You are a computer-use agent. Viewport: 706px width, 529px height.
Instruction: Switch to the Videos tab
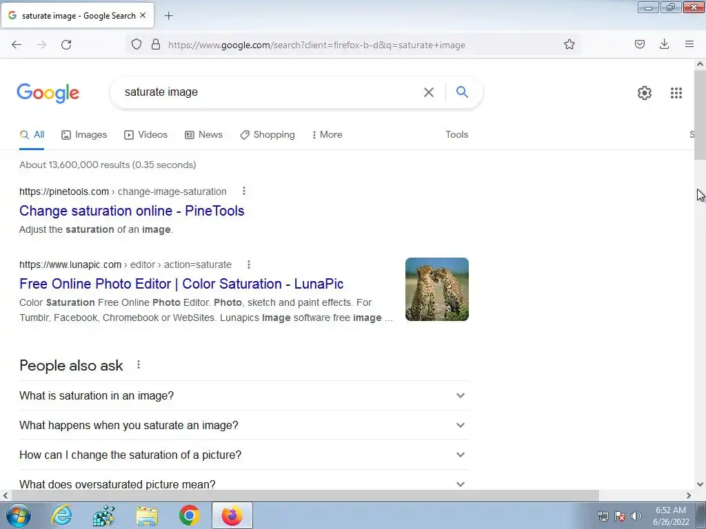(146, 134)
